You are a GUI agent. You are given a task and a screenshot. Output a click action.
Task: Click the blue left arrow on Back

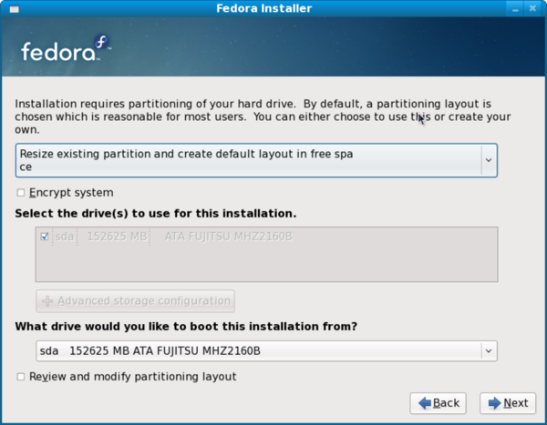tap(425, 403)
